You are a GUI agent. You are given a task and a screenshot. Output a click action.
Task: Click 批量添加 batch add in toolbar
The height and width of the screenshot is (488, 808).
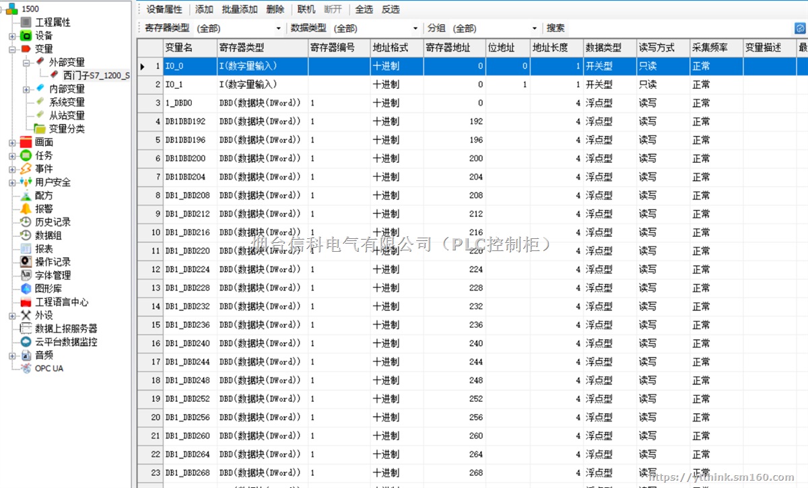240,9
